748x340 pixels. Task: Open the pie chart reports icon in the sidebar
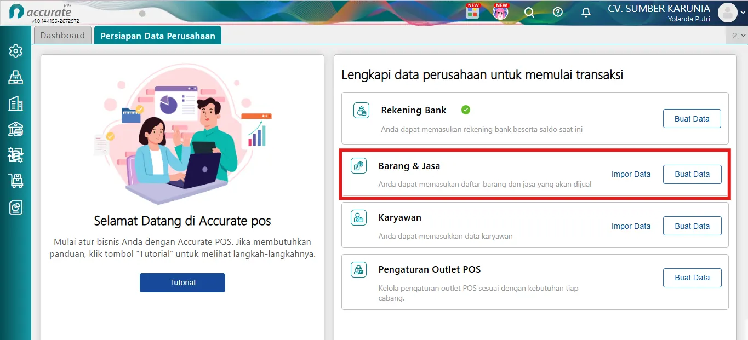point(15,207)
